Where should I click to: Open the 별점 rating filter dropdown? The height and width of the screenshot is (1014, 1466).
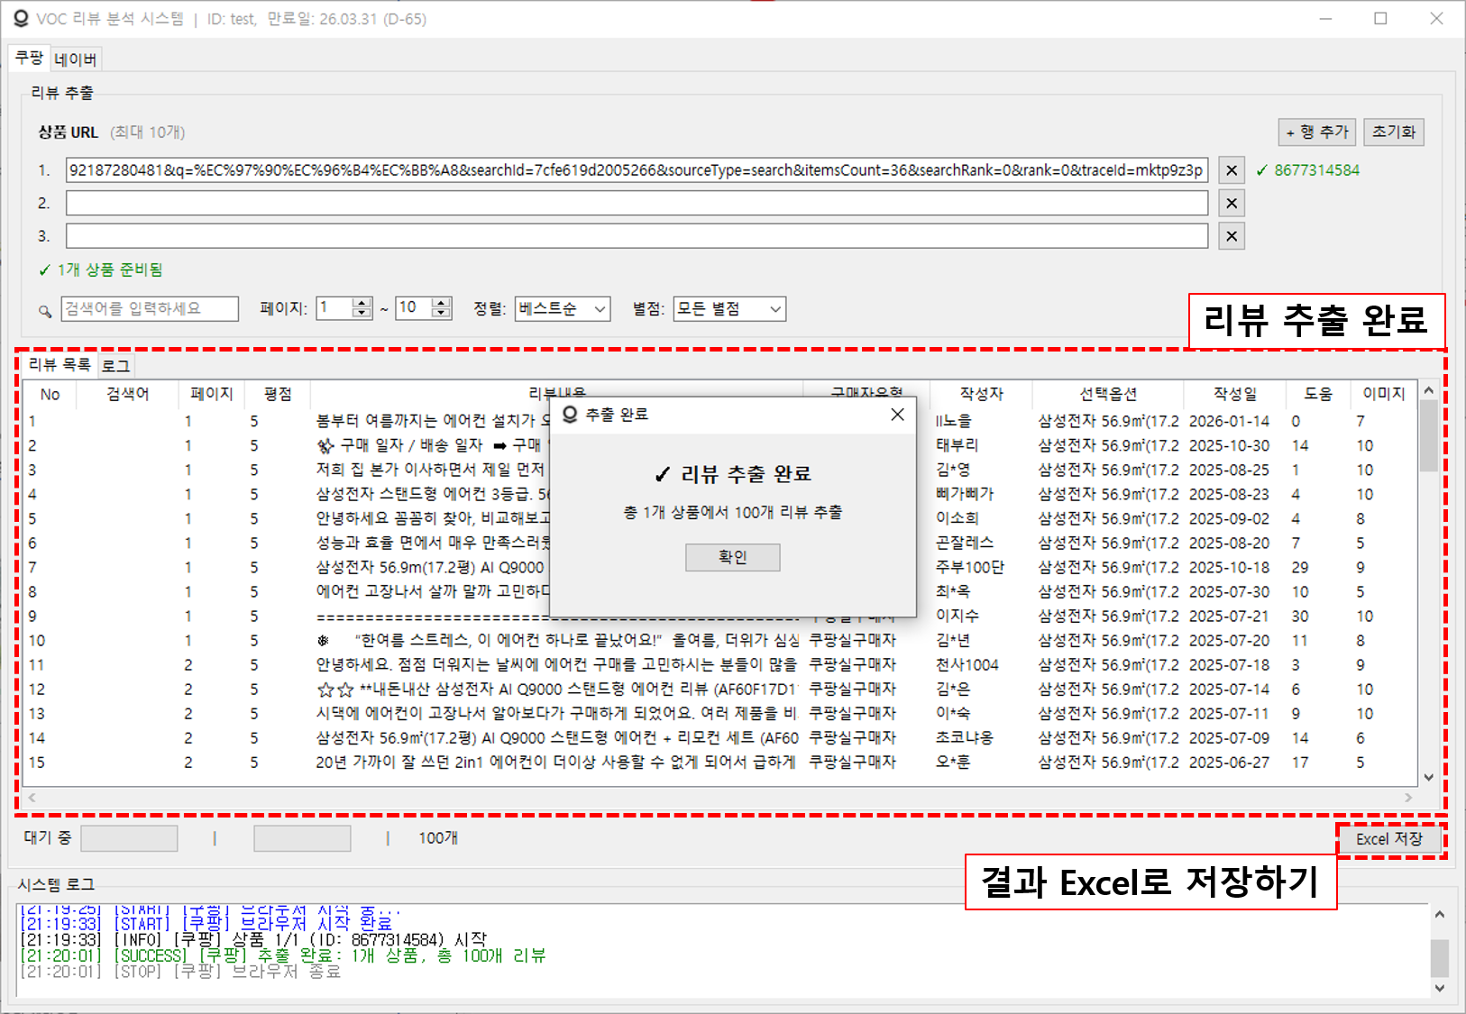[728, 309]
